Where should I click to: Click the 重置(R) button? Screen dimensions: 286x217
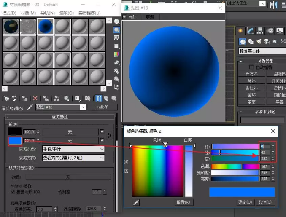183,202
